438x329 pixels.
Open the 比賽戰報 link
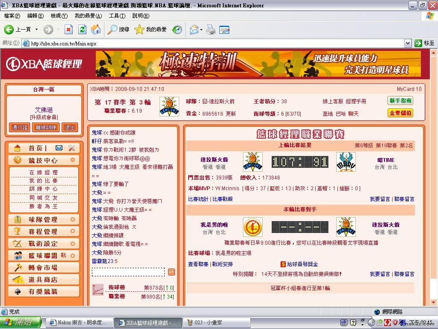coord(222,199)
